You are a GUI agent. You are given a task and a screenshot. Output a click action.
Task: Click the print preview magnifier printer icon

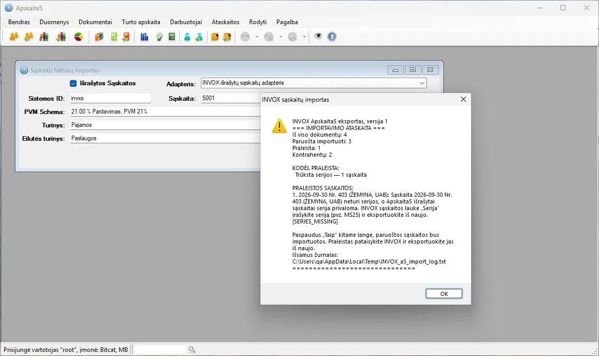pos(269,36)
